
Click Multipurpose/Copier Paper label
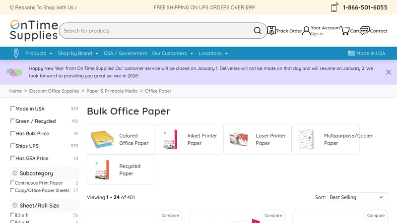click(x=348, y=139)
